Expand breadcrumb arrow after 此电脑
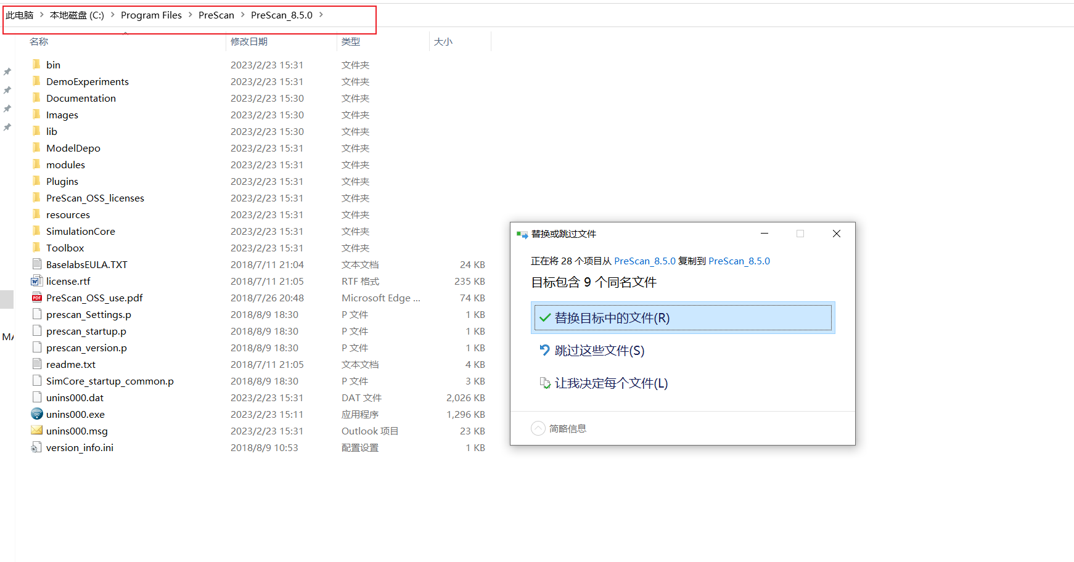The image size is (1074, 562). coord(42,15)
